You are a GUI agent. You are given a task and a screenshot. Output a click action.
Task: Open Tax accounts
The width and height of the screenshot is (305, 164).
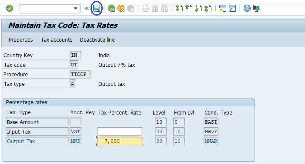click(57, 40)
